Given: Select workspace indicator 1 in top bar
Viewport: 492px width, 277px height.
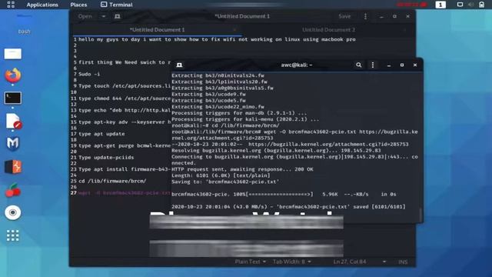Looking at the screenshot, I should click(440, 5).
